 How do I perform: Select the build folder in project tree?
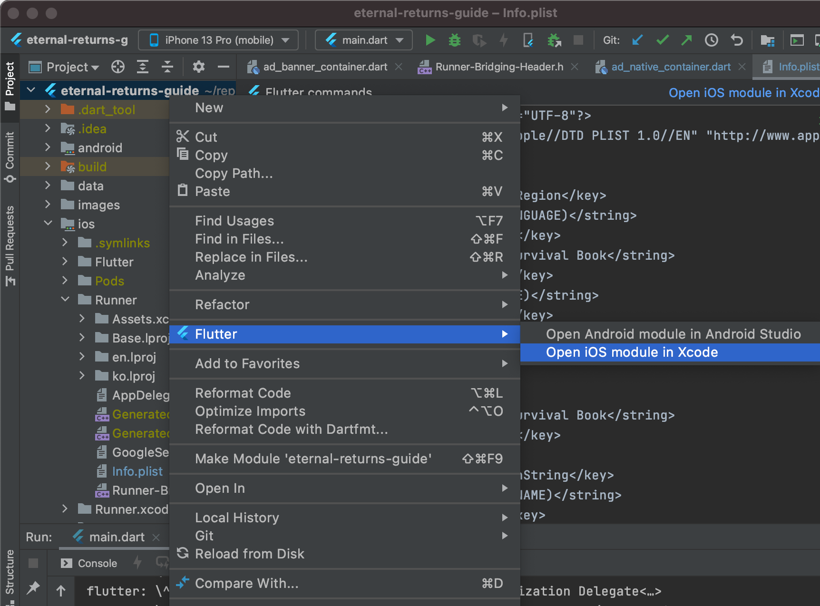pyautogui.click(x=92, y=167)
